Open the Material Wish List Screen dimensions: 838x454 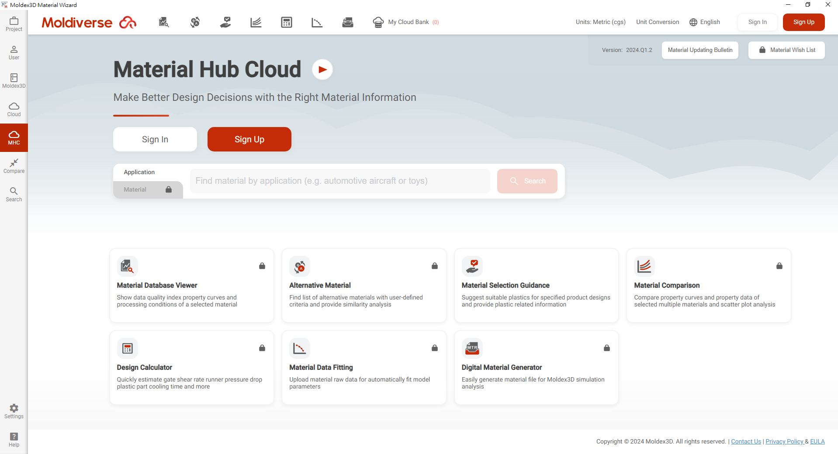786,50
